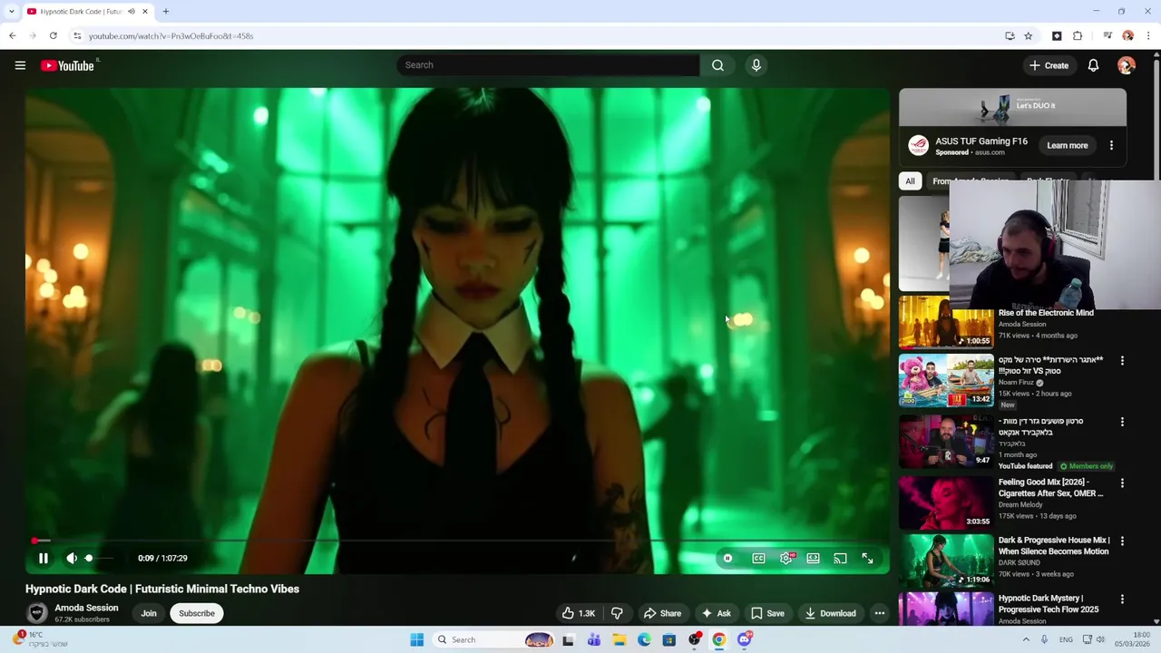Screen dimensions: 1161x653
Task: Open Chrome three-dot menu
Action: (1149, 35)
